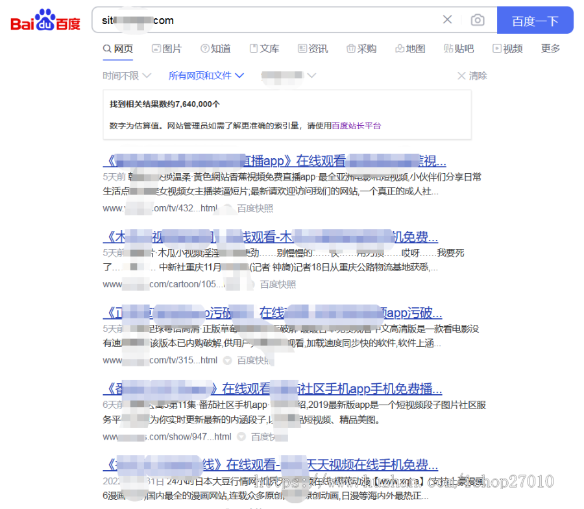Open the 视频 video tab
Screen dimensions: 584x509
507,49
